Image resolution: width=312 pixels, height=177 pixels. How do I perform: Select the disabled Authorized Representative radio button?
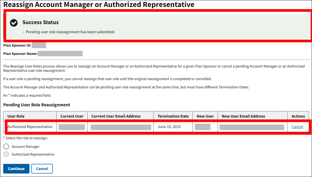click(6, 154)
